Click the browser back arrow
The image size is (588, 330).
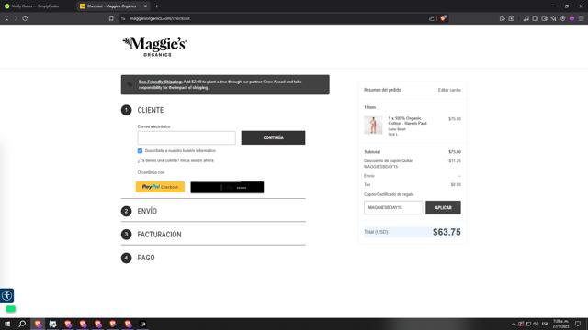click(6, 18)
